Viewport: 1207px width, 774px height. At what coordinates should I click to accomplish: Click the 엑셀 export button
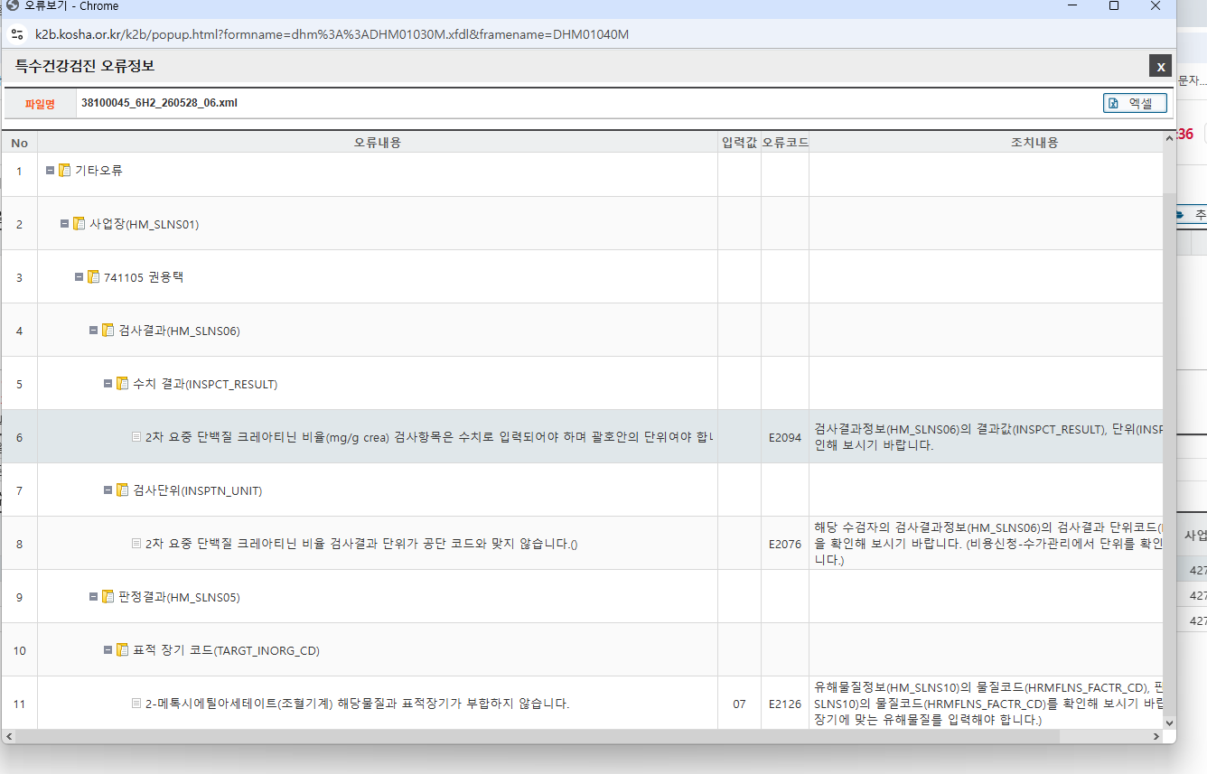(x=1135, y=104)
